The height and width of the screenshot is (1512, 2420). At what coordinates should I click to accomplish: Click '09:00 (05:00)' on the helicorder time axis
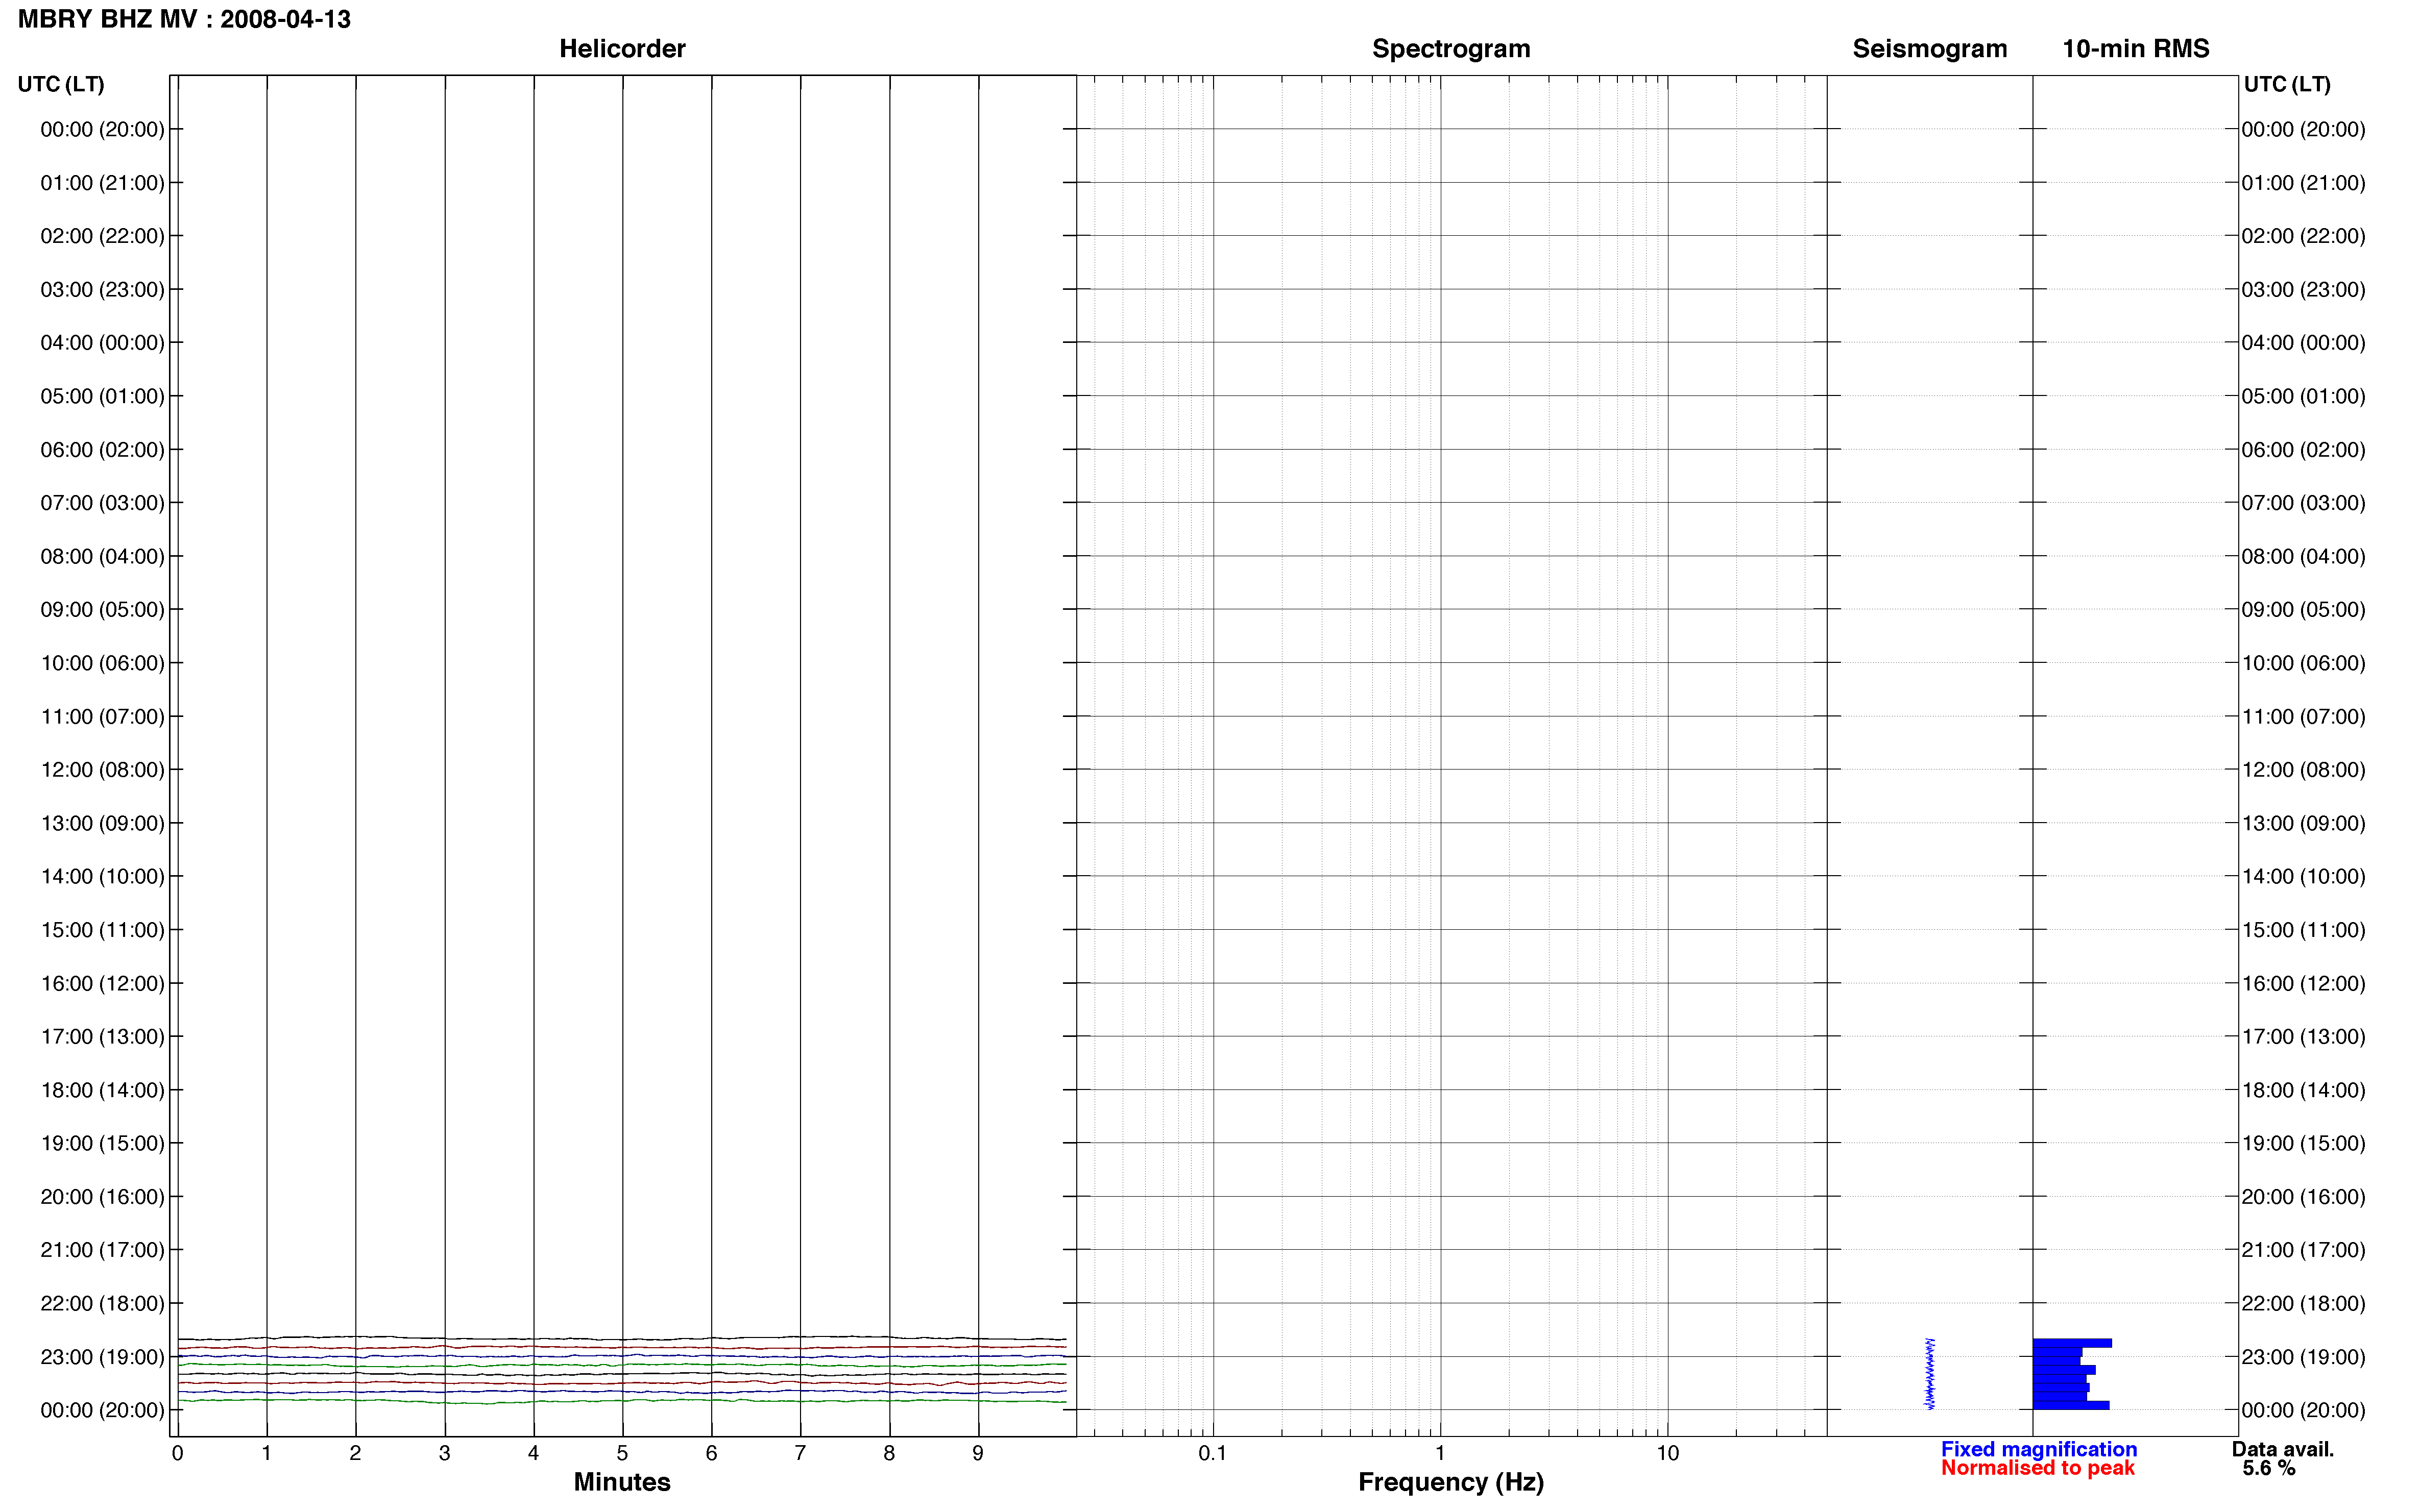102,610
